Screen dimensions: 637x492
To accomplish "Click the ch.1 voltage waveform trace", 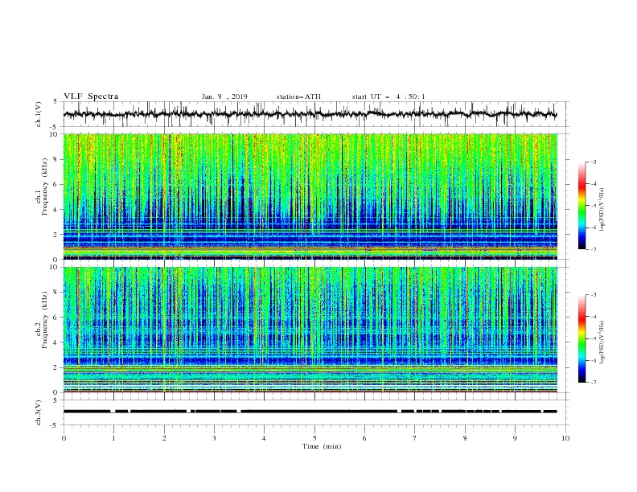I will [x=310, y=114].
